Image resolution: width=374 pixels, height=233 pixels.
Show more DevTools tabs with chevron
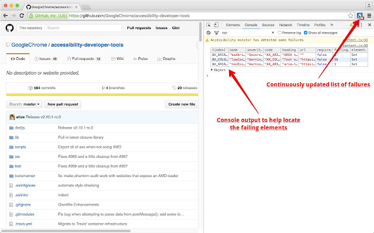tap(331, 24)
